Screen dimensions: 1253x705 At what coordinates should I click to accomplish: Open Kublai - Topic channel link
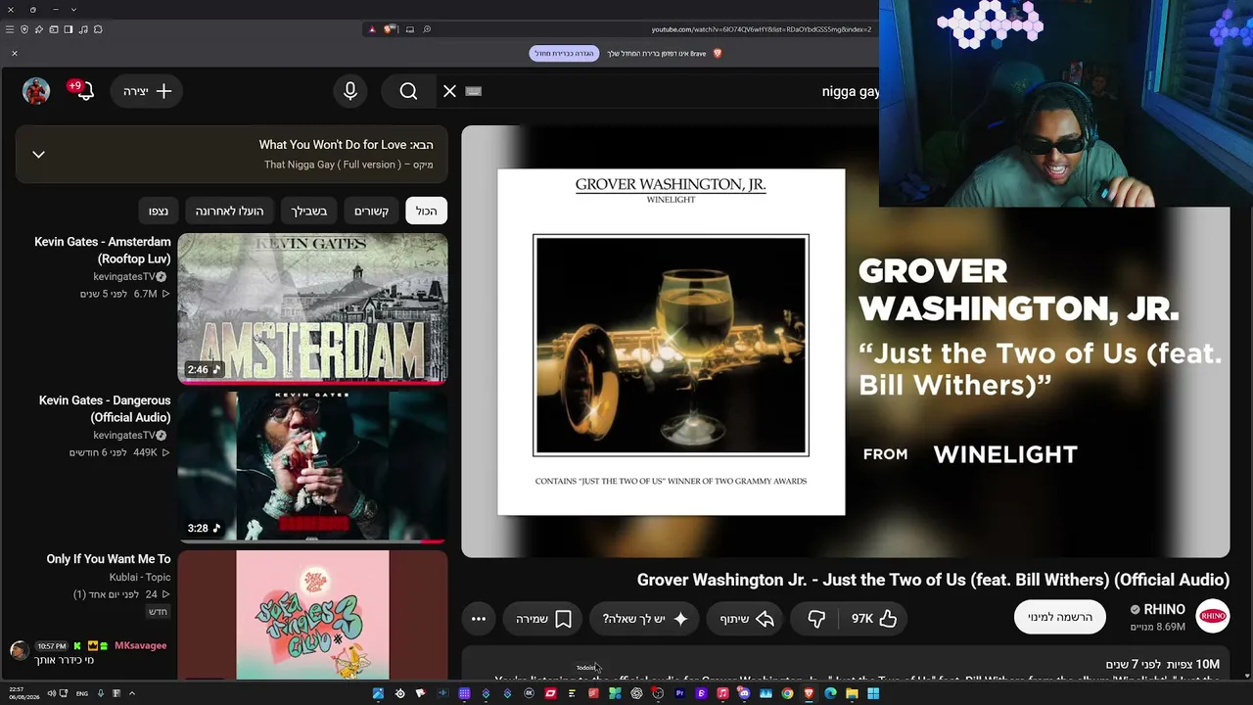pyautogui.click(x=140, y=578)
